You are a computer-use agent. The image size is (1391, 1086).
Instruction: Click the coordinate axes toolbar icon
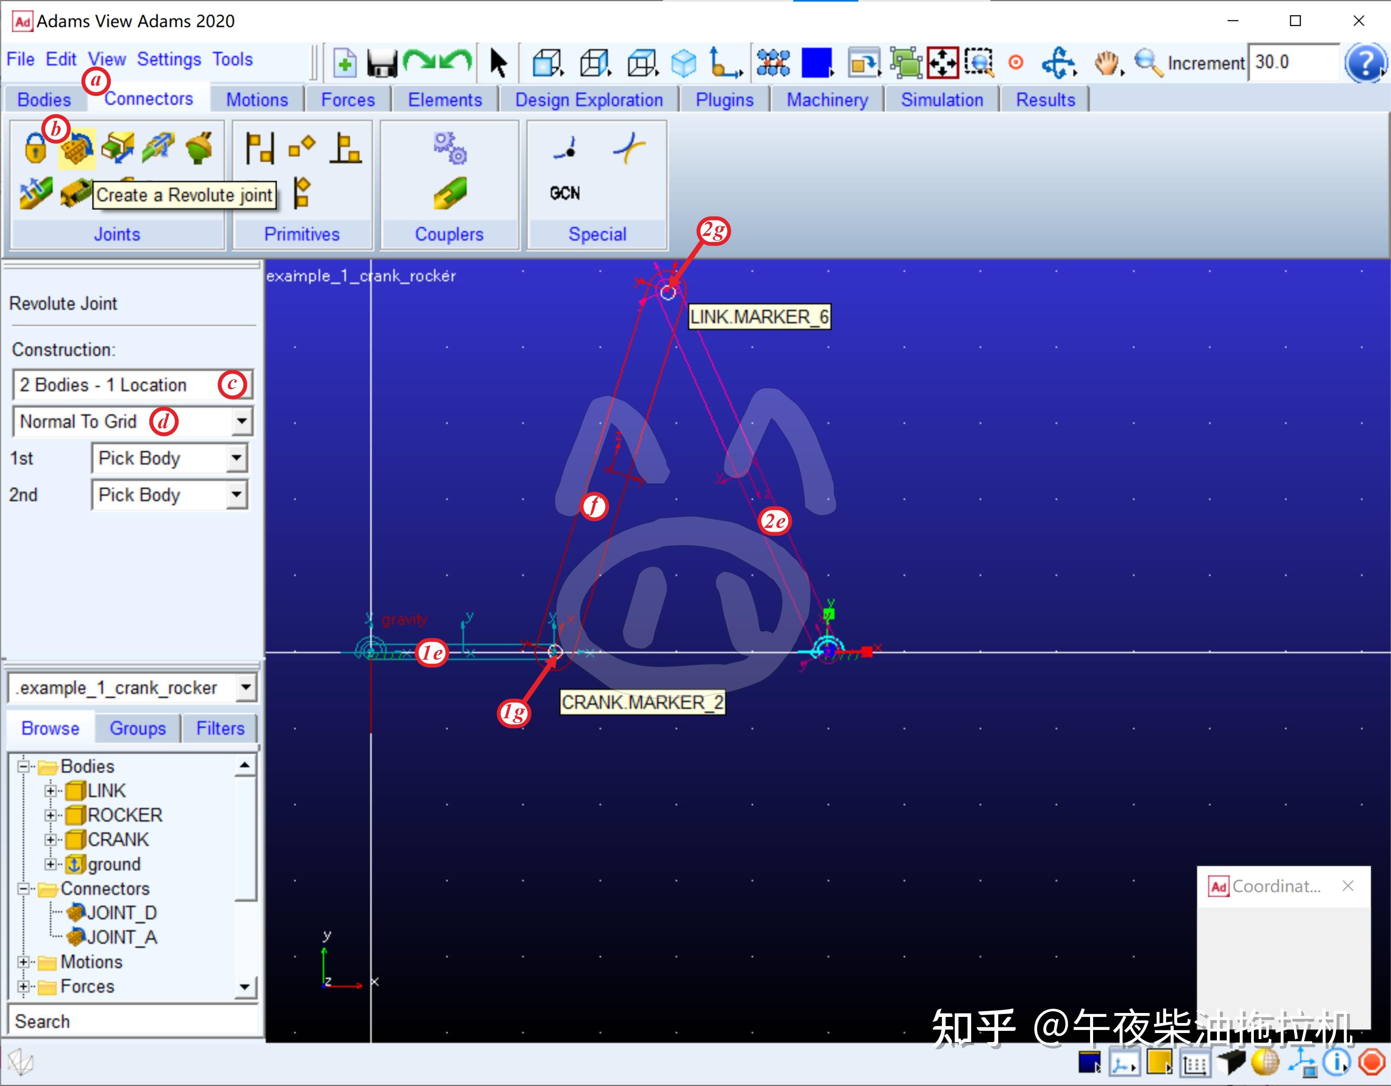point(725,63)
